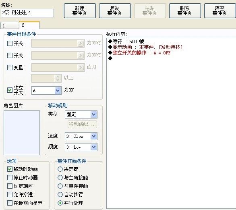This screenshot has width=236, height=210.
Task: Uncheck the 移动时动画 option
Action: click(10, 169)
